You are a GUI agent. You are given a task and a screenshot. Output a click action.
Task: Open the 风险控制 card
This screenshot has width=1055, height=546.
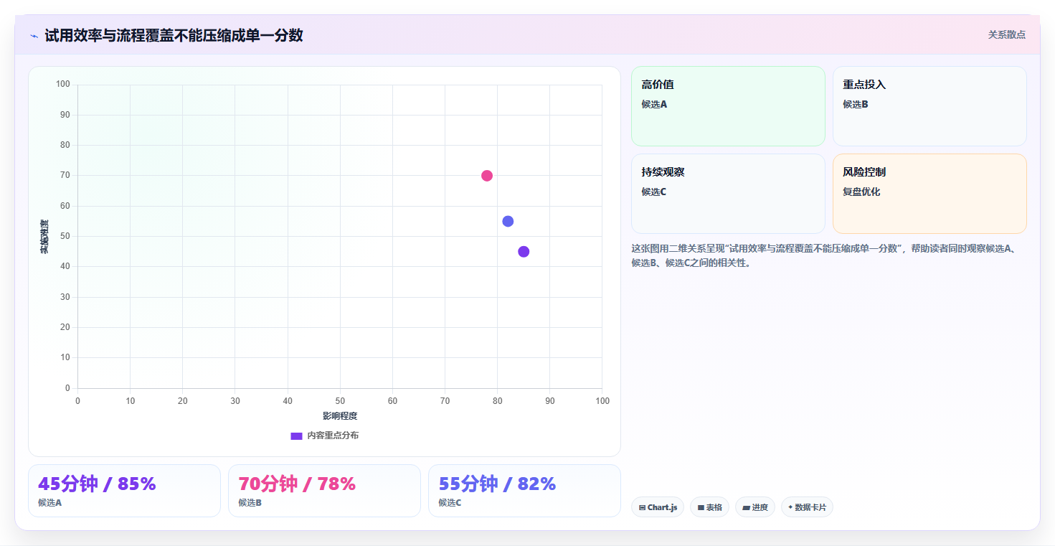pos(929,194)
